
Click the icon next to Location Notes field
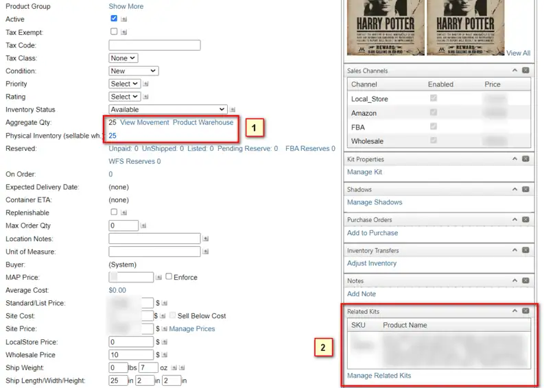tap(206, 239)
